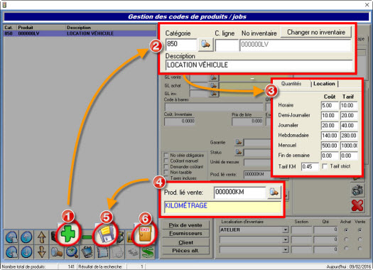This screenshot has width=373, height=270.
Task: Toggle Coûtant manuel checkbox
Action: (x=166, y=161)
